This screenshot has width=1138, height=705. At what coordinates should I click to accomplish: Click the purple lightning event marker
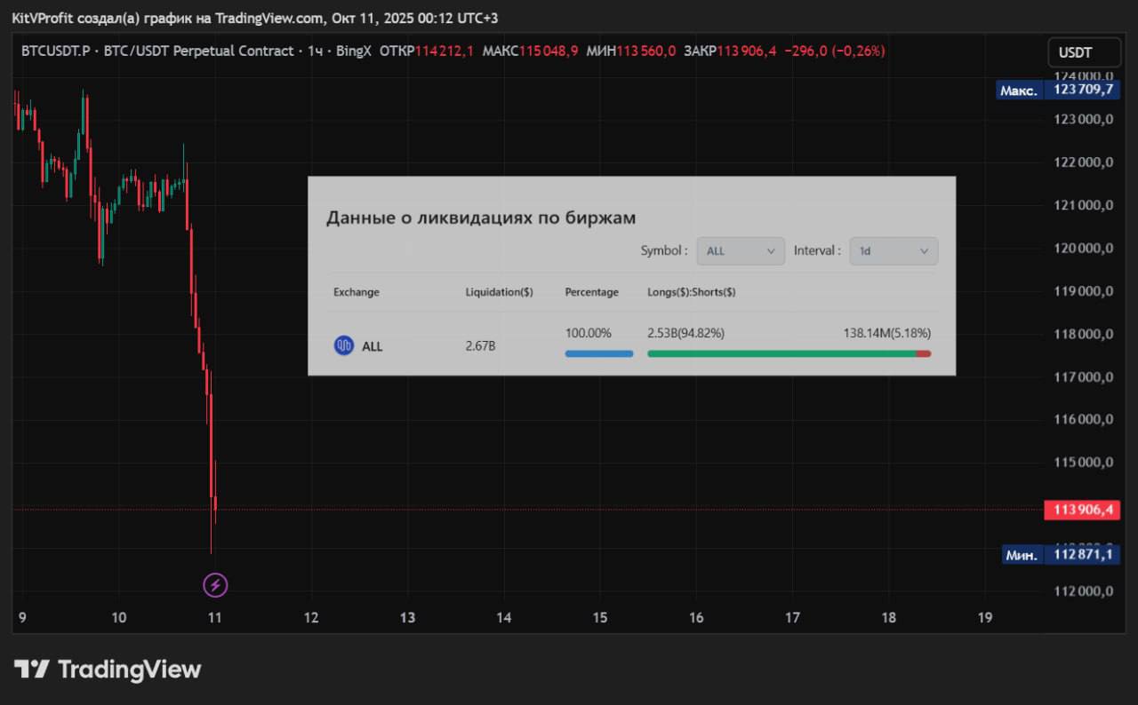(x=215, y=585)
